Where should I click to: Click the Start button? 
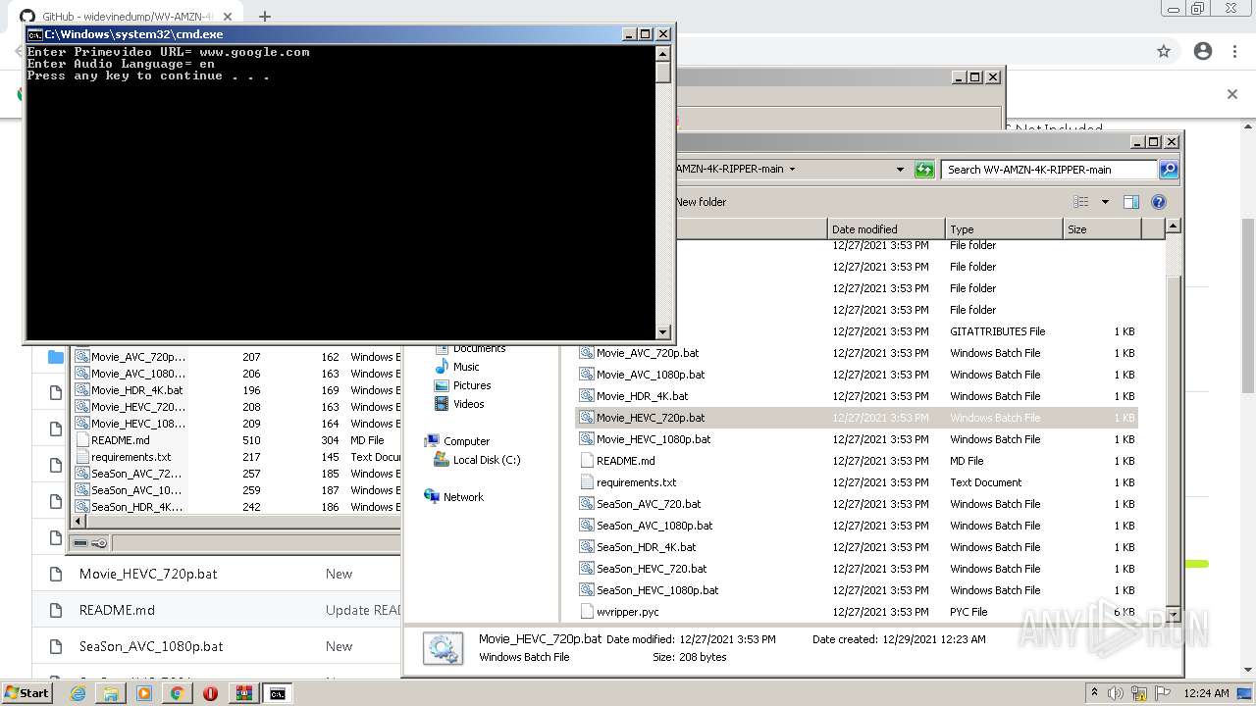click(26, 693)
